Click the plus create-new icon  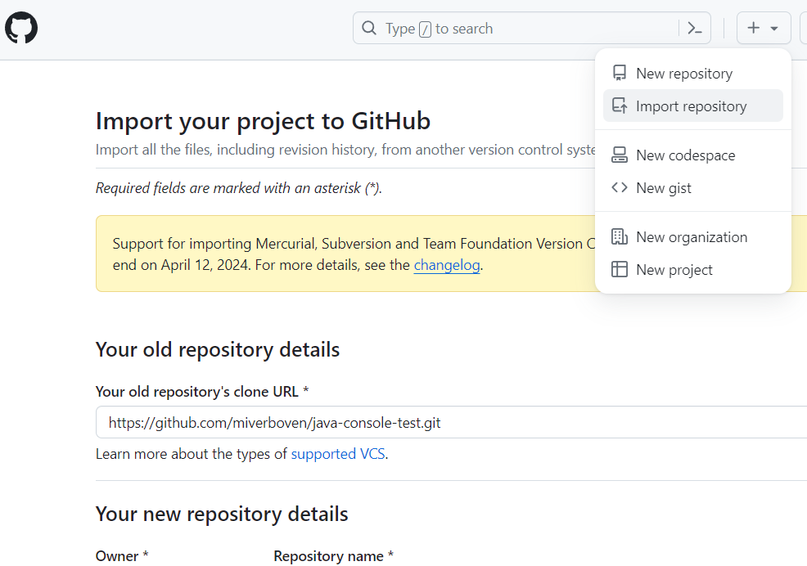(754, 28)
